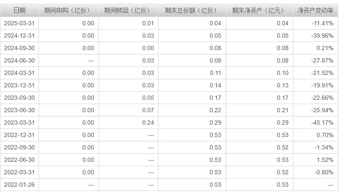Screen dimensions: 340x194
Task: Click the 1.52% change rate cell
Action: click(325, 160)
